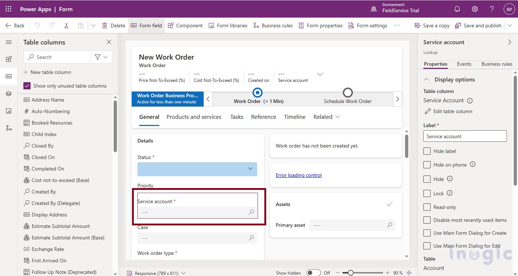Click Edit table column
This screenshot has width=518, height=276.
click(448, 111)
